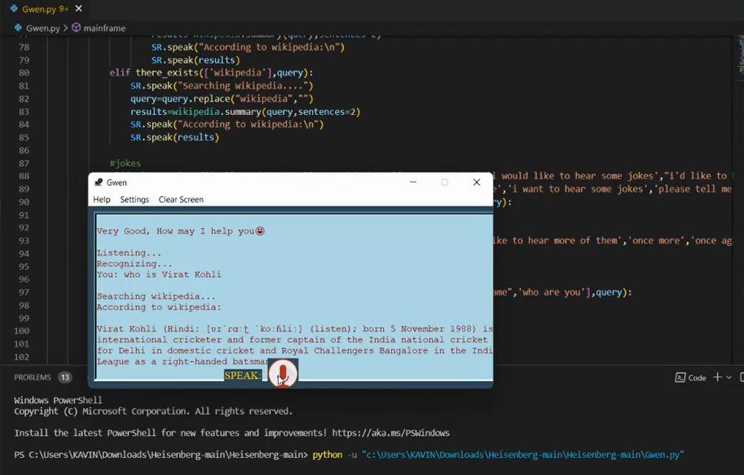Open the PROBLEMS panel tab

(33, 377)
